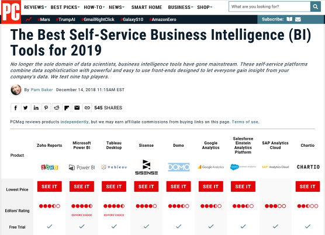Click the Google Analytics logo
This screenshot has height=235, width=325.
(211, 167)
